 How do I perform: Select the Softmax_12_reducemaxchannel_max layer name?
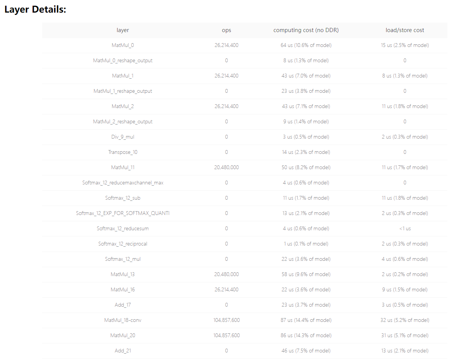pyautogui.click(x=123, y=183)
